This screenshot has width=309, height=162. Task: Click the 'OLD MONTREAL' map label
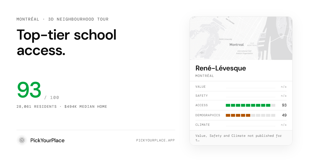(x=252, y=44)
